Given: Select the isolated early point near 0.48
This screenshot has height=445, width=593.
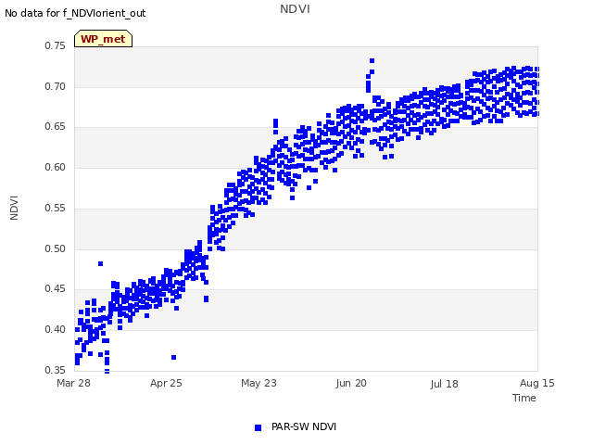Looking at the screenshot, I should (x=100, y=263).
